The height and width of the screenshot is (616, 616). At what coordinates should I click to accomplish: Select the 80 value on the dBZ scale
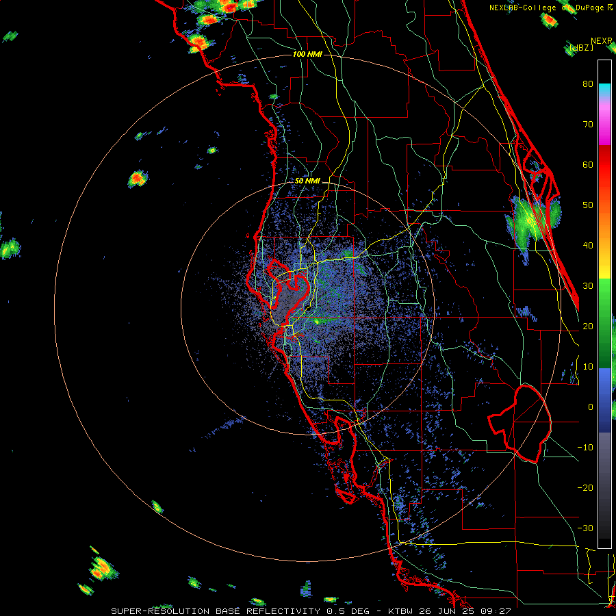(588, 84)
